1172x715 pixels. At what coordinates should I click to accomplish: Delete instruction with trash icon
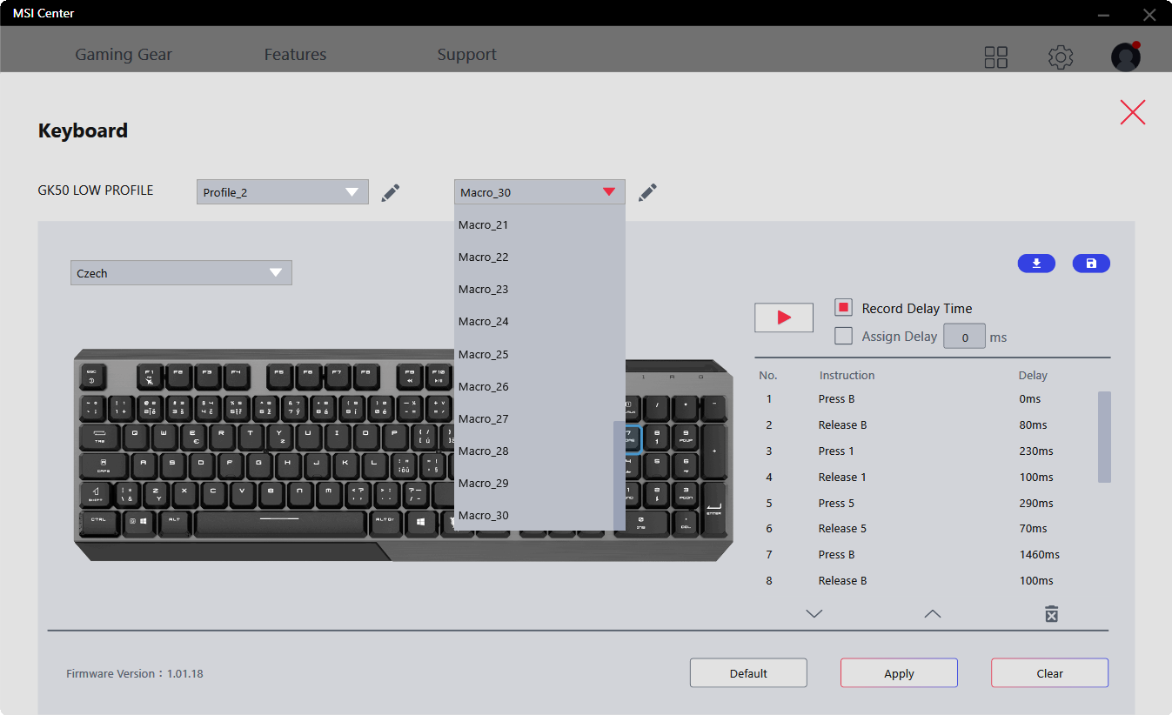pos(1051,614)
